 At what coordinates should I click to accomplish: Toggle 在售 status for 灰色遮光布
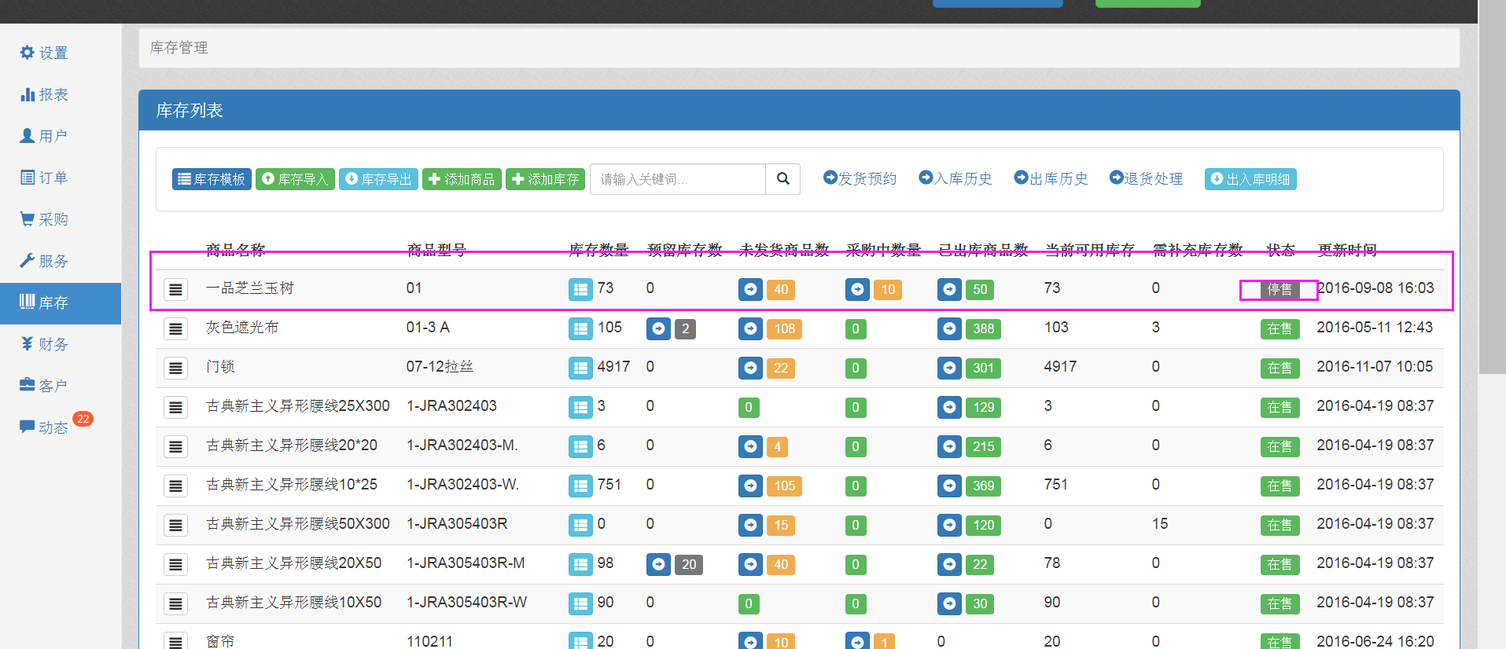click(x=1279, y=329)
